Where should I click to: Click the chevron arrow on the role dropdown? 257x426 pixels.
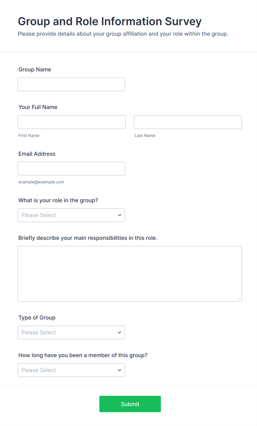click(x=119, y=215)
